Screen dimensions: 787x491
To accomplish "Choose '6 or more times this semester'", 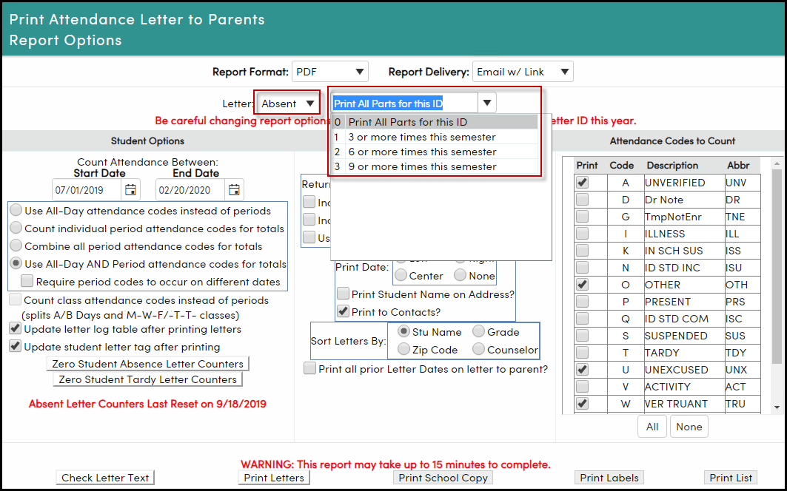I will (x=435, y=152).
